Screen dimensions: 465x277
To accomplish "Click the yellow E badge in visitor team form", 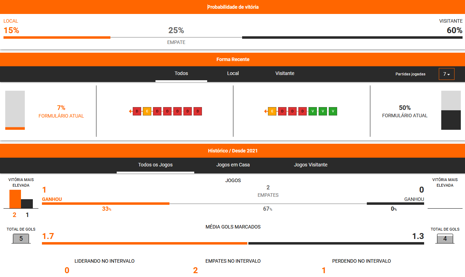I will pyautogui.click(x=272, y=111).
